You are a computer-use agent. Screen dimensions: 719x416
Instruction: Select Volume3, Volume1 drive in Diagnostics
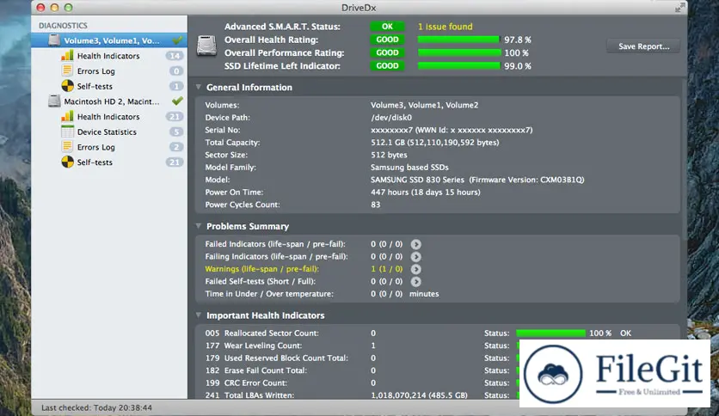pos(109,40)
